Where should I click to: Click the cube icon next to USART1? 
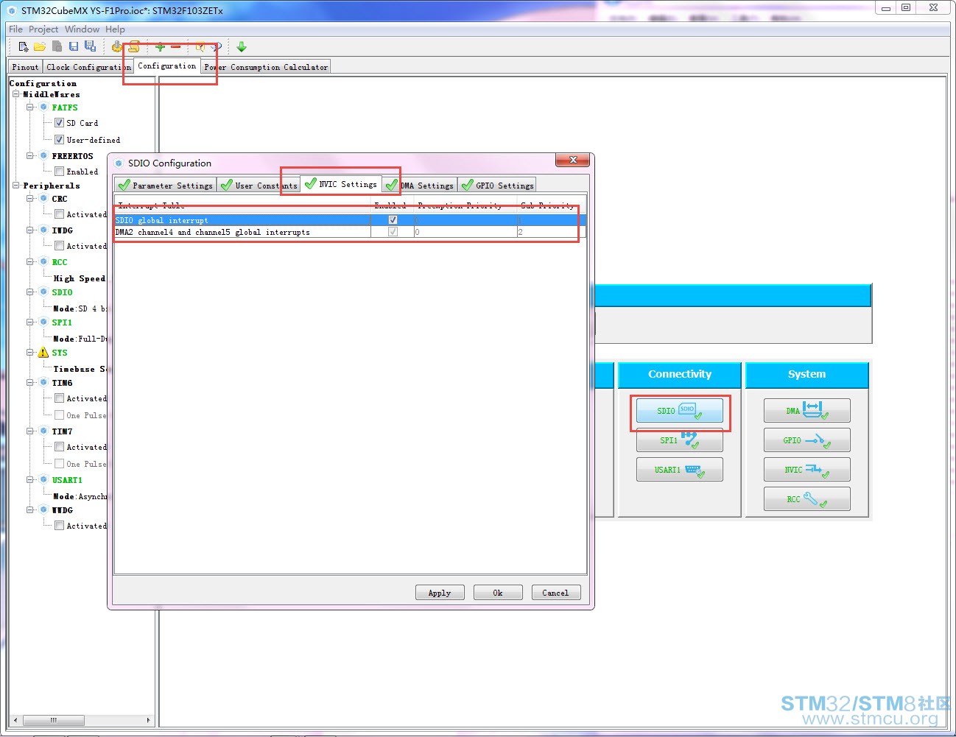point(43,480)
